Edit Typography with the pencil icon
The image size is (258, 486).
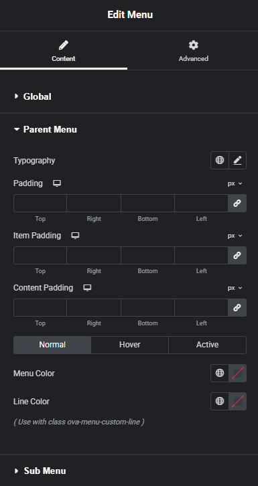pyautogui.click(x=237, y=160)
